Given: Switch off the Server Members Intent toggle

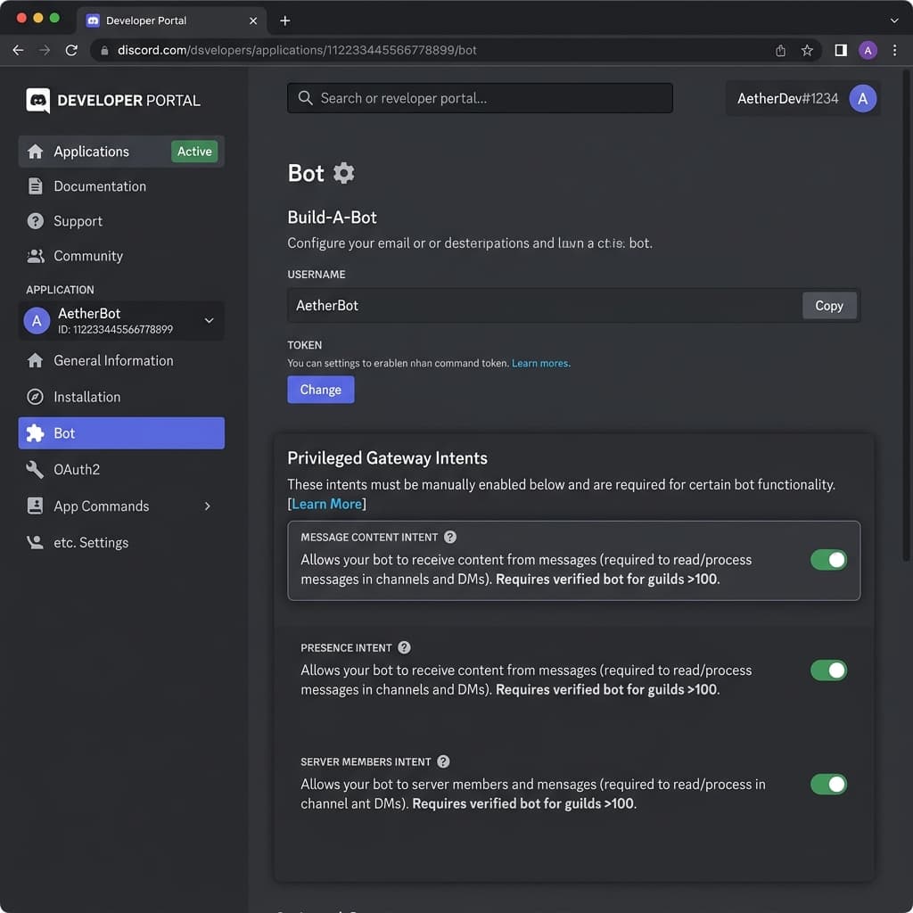Looking at the screenshot, I should coord(828,785).
